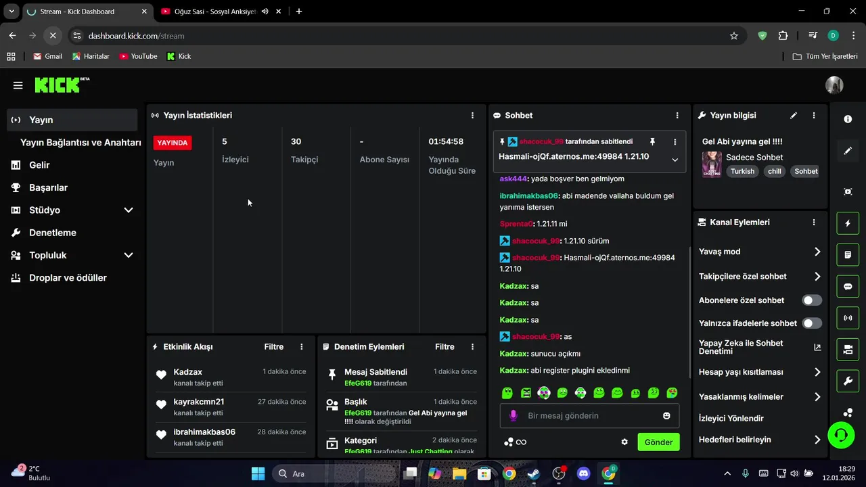The image size is (866, 487).
Task: Click the green Gönder button
Action: pyautogui.click(x=658, y=442)
